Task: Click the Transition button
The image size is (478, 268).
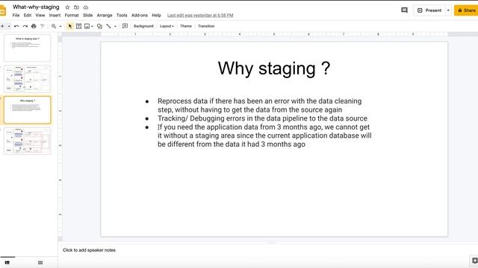Action: pyautogui.click(x=206, y=26)
